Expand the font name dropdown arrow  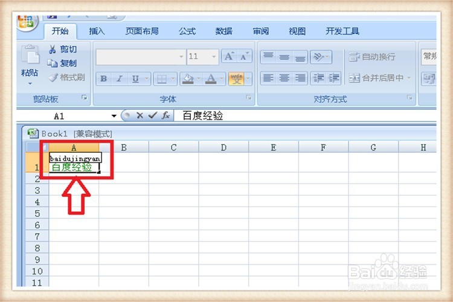(181, 57)
